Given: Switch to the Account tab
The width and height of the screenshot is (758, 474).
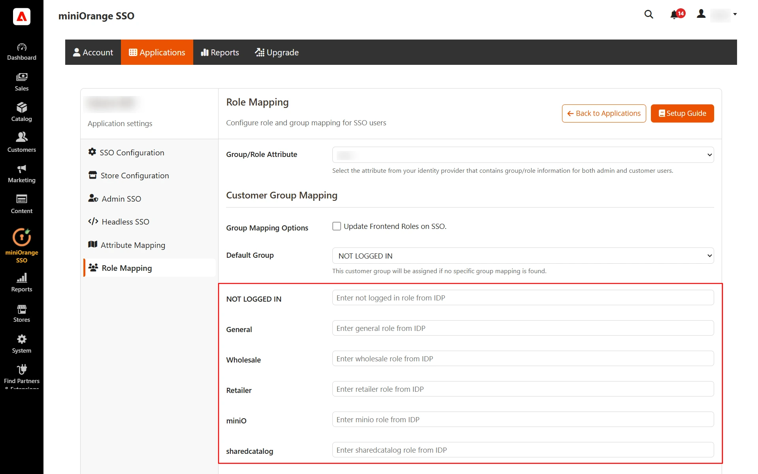Looking at the screenshot, I should tap(93, 52).
